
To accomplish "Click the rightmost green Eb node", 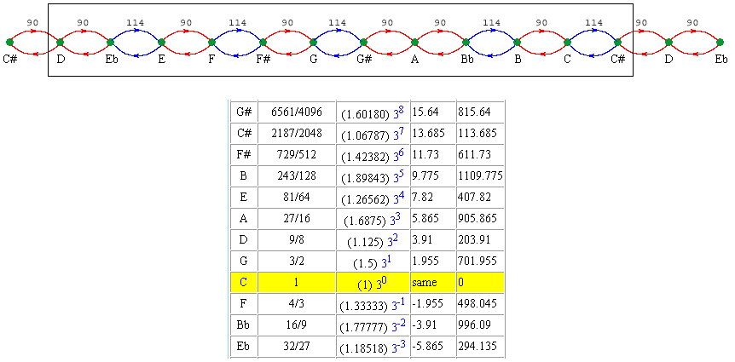I will pos(720,42).
